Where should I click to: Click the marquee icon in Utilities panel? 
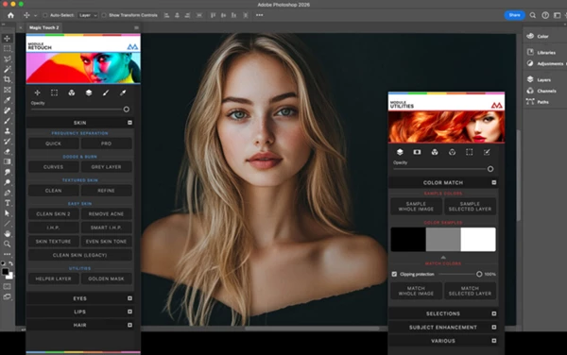coord(470,152)
